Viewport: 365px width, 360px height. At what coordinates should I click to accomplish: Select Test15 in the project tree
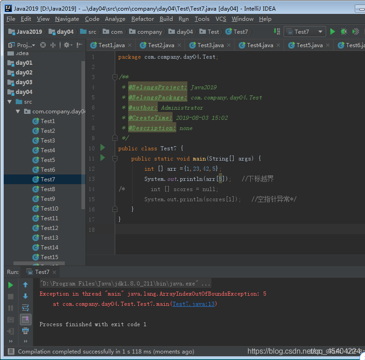click(x=45, y=257)
